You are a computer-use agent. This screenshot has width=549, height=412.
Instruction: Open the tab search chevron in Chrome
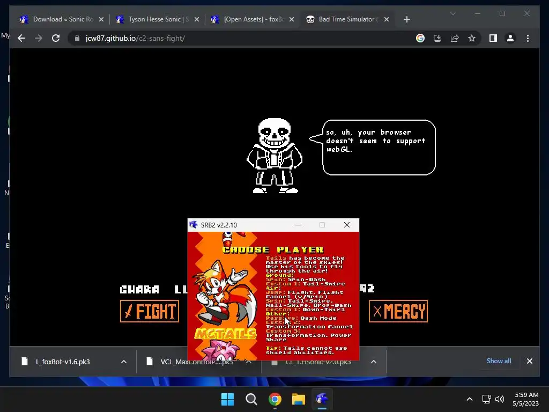point(452,13)
